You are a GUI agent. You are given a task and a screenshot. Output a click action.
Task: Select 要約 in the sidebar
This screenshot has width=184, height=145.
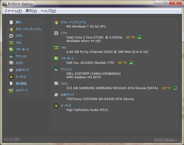(x=18, y=22)
